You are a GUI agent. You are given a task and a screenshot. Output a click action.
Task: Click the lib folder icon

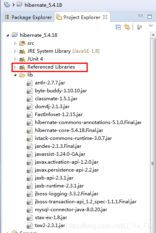pyautogui.click(x=22, y=75)
